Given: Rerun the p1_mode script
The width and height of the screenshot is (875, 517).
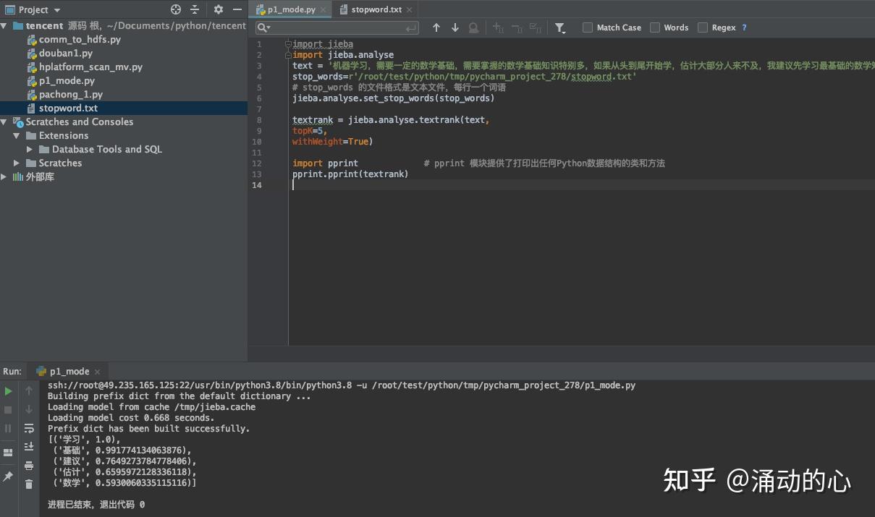Looking at the screenshot, I should pyautogui.click(x=8, y=393).
